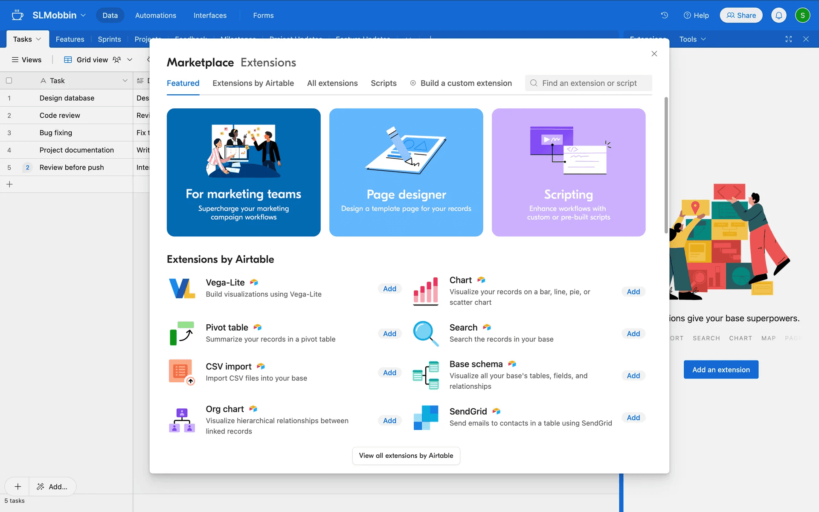This screenshot has height=512, width=819.
Task: Add the Chart extension
Action: point(633,291)
